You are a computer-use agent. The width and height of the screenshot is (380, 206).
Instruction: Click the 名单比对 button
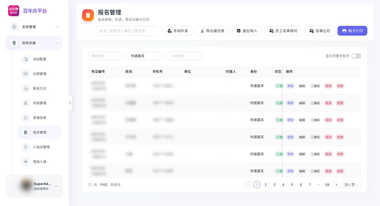point(320,31)
